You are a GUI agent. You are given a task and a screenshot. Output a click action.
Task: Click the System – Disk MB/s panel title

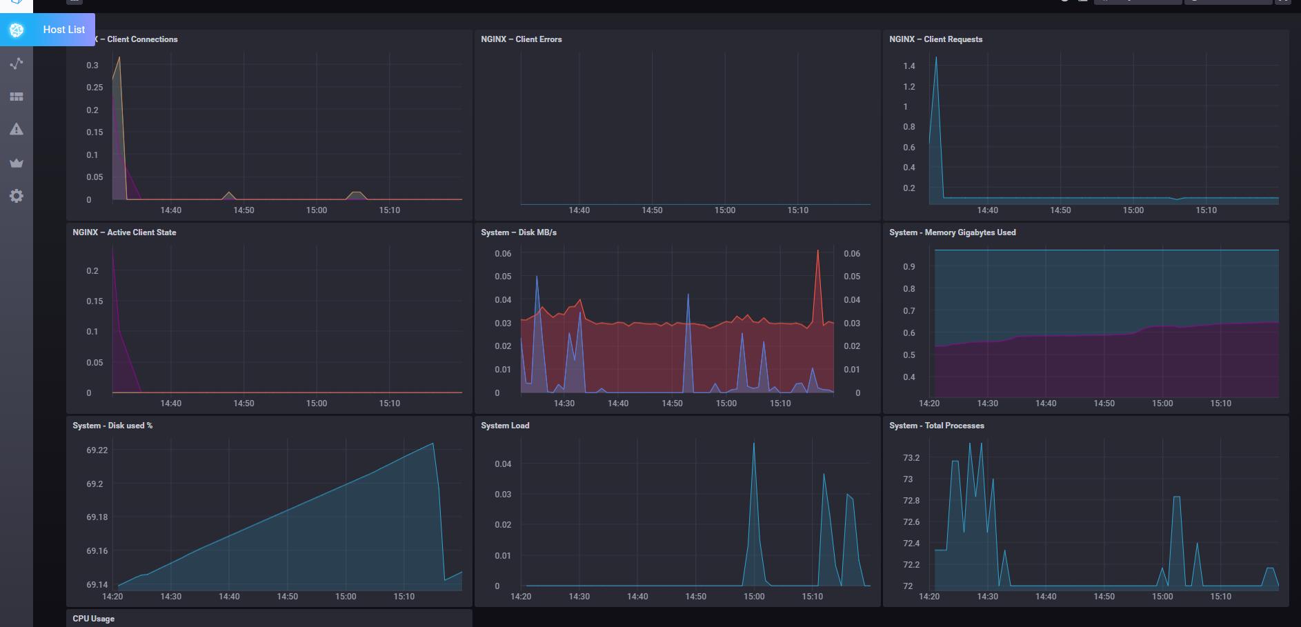518,232
